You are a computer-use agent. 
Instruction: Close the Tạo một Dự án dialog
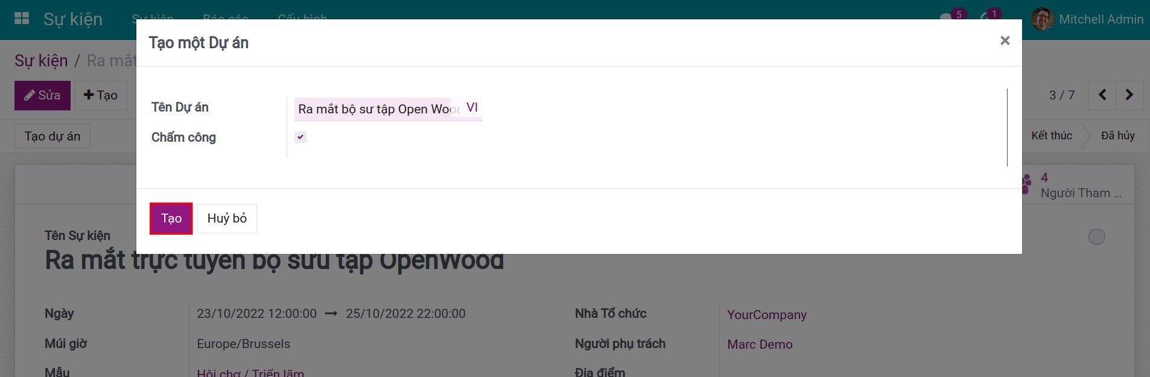[x=1005, y=40]
